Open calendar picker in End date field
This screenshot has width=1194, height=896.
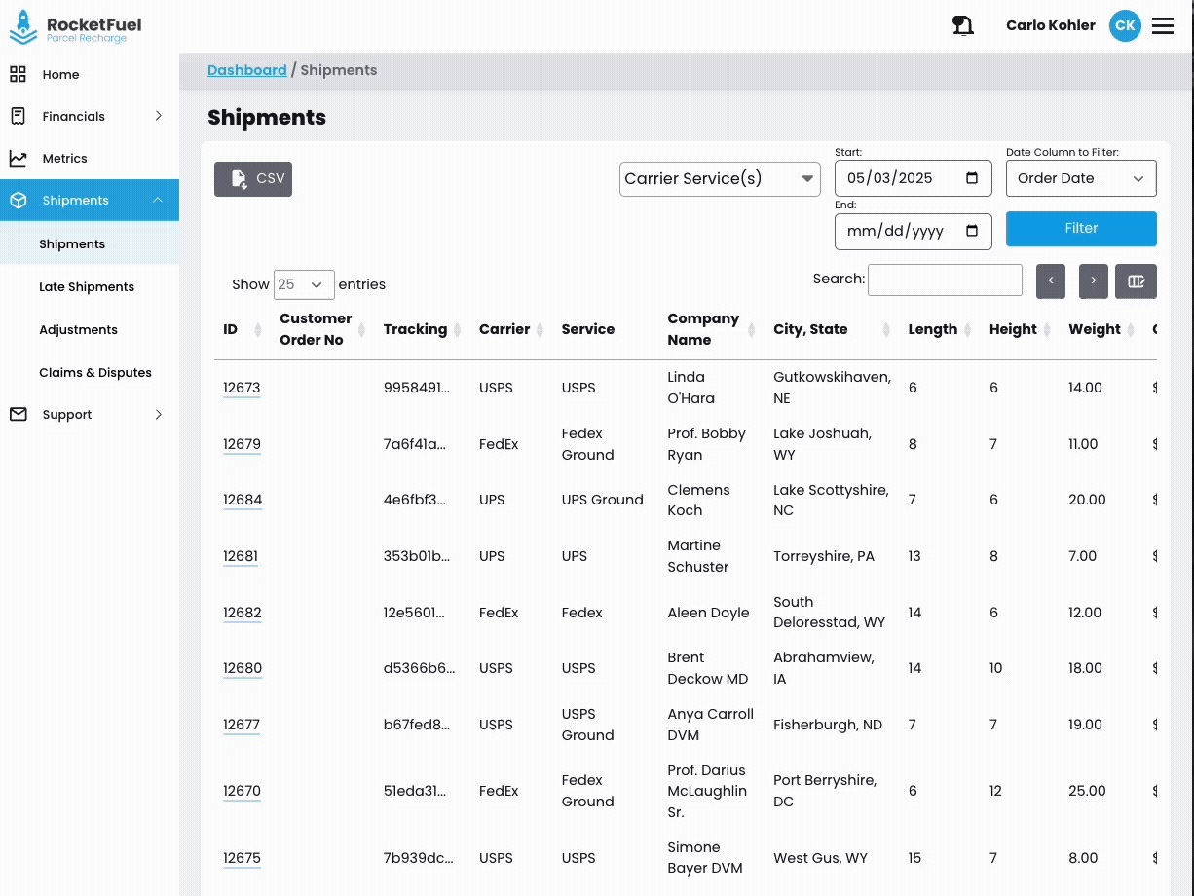(971, 232)
